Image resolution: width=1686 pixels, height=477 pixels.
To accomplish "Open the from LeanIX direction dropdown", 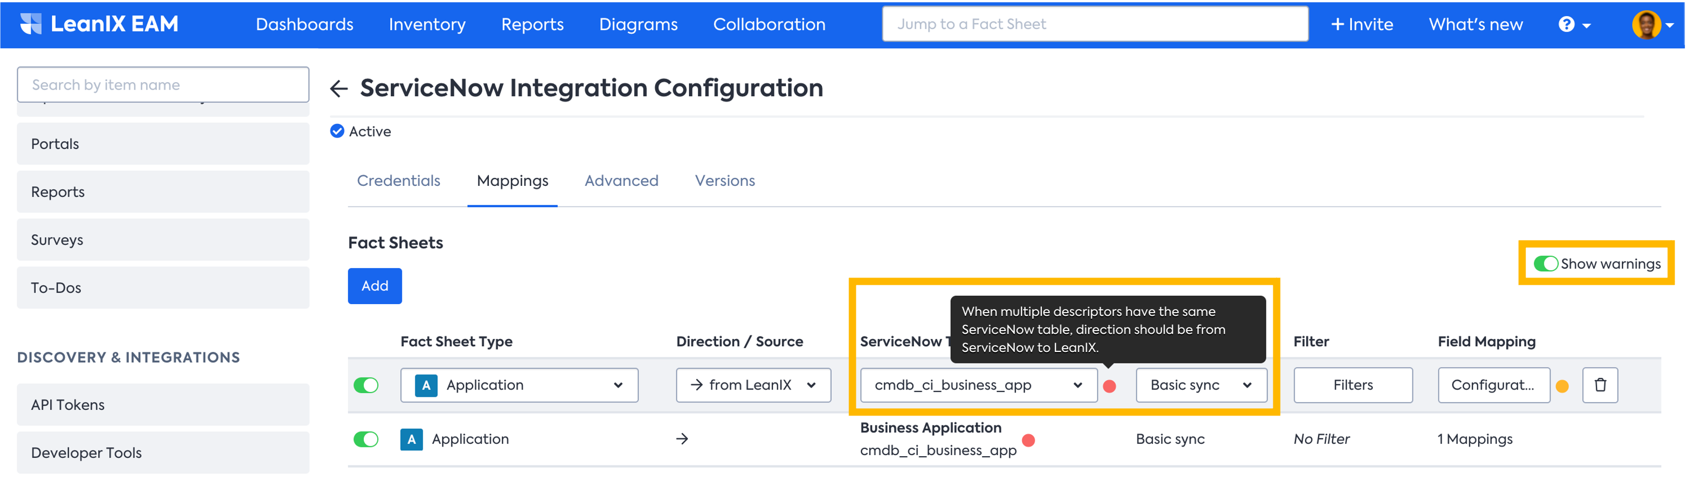I will tap(753, 385).
